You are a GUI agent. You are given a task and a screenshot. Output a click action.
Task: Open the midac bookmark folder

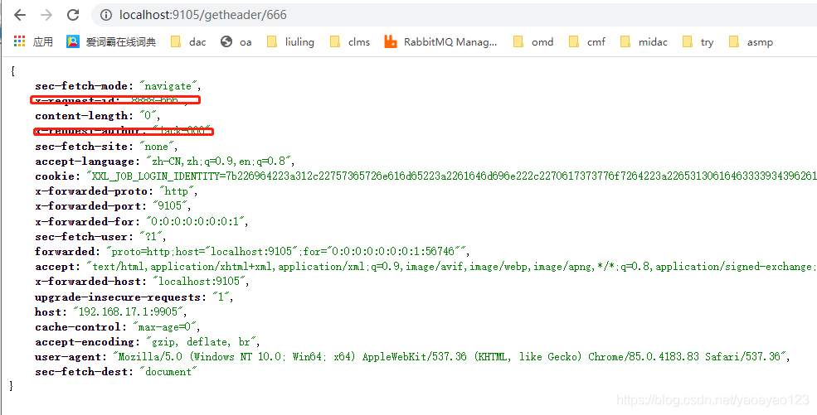pyautogui.click(x=644, y=41)
